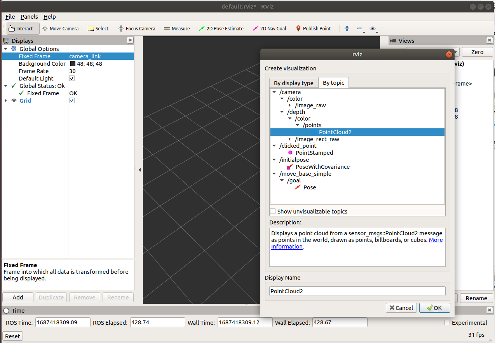Collapse the /camera topic node
This screenshot has width=495, height=343.
coord(274,92)
